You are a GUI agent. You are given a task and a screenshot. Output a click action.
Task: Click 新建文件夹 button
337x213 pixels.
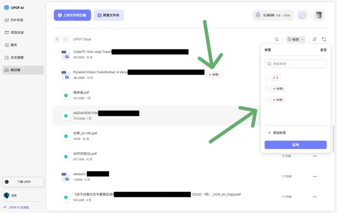pyautogui.click(x=109, y=15)
